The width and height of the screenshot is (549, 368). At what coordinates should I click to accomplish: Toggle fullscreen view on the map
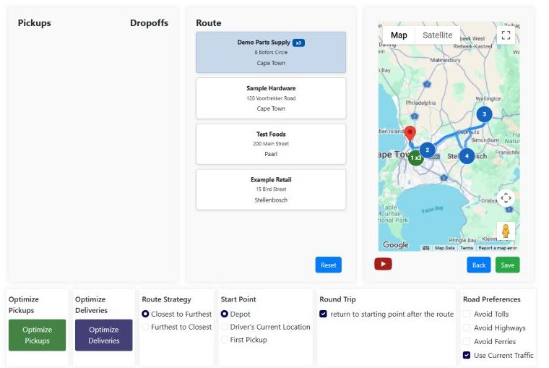point(506,35)
